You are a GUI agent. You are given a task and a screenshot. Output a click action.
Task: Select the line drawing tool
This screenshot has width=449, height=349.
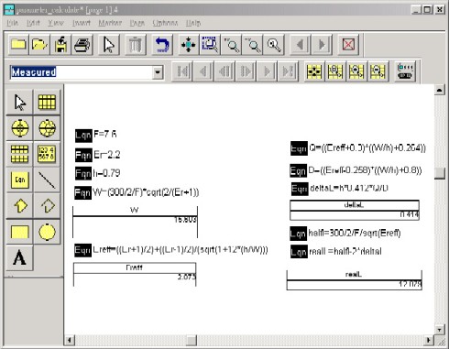click(47, 180)
